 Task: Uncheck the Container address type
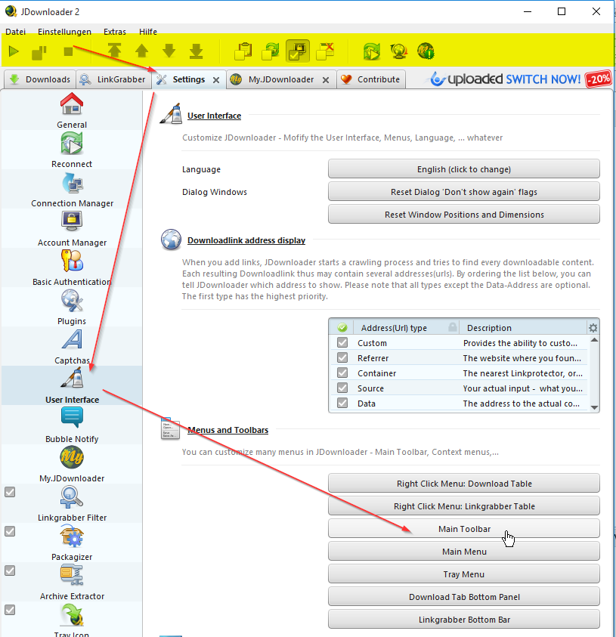[x=342, y=373]
